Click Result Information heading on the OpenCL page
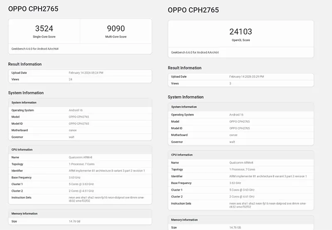Image resolution: width=332 pixels, height=230 pixels. click(x=184, y=68)
